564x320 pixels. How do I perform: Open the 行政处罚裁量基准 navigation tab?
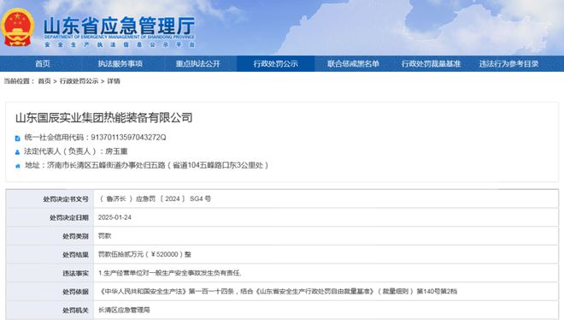click(431, 63)
